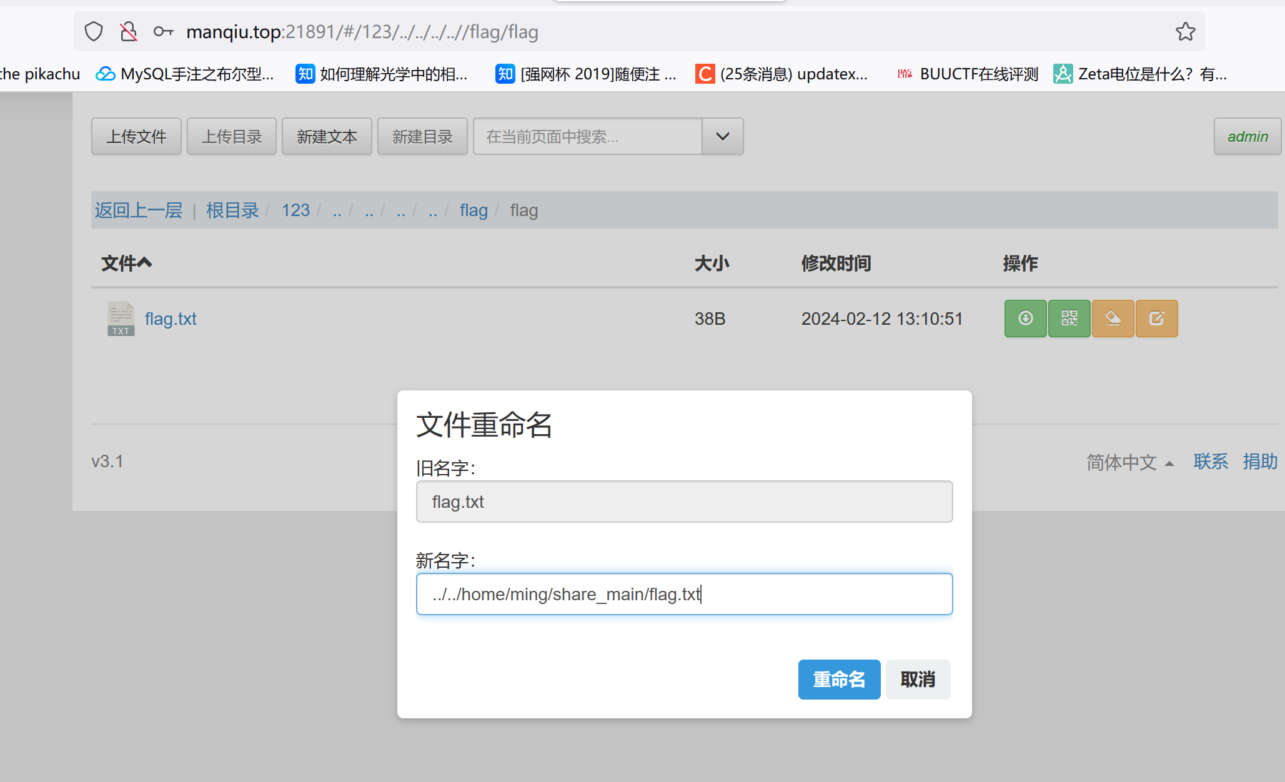The image size is (1285, 782).
Task: Click the 上传文件 button
Action: [x=136, y=136]
